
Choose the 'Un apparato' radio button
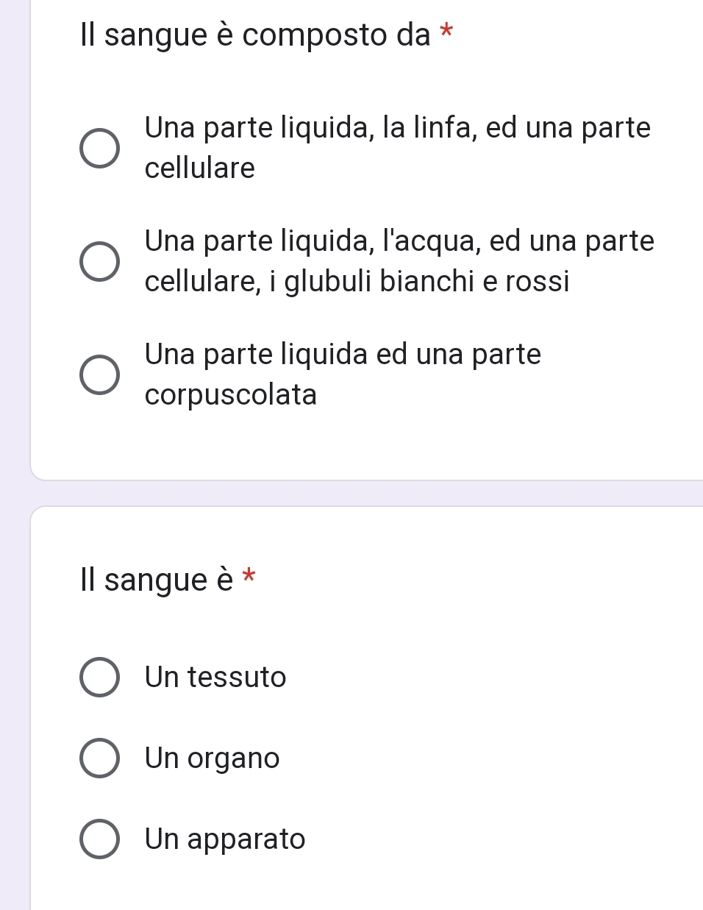tap(99, 839)
